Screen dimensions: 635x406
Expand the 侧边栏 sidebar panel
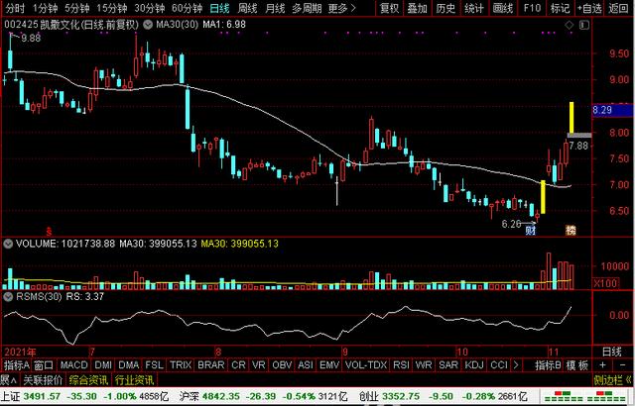tap(607, 379)
